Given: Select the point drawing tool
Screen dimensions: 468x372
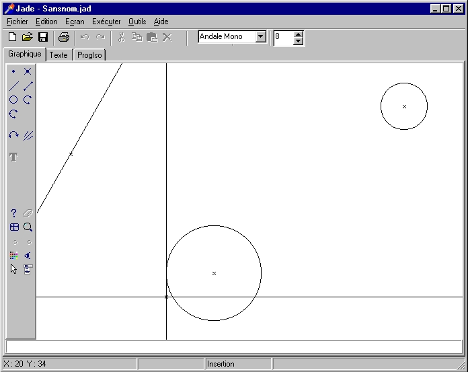Looking at the screenshot, I should [x=13, y=71].
